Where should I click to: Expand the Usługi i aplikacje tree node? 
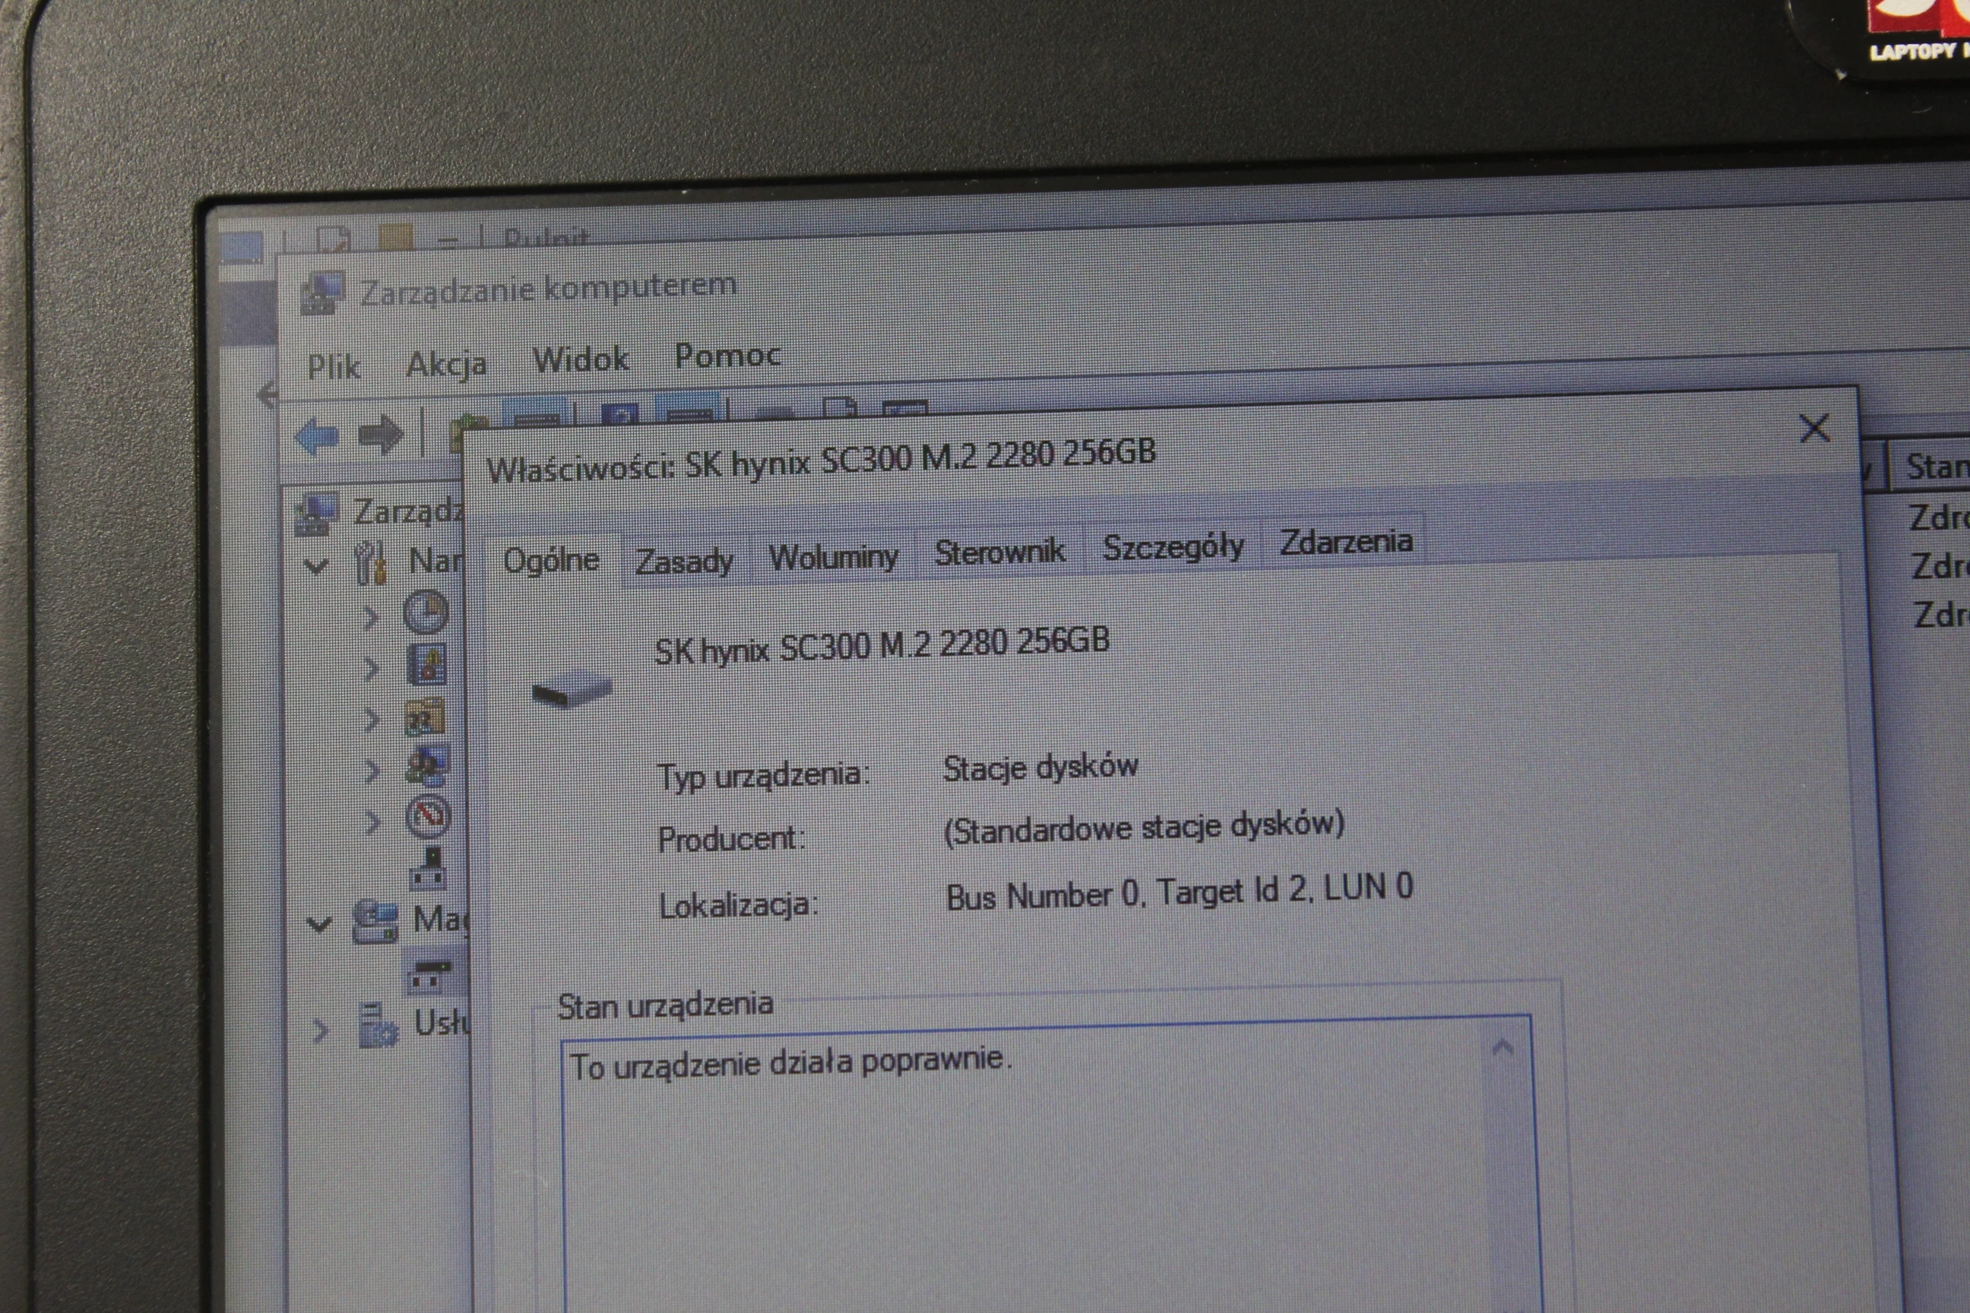(320, 1031)
